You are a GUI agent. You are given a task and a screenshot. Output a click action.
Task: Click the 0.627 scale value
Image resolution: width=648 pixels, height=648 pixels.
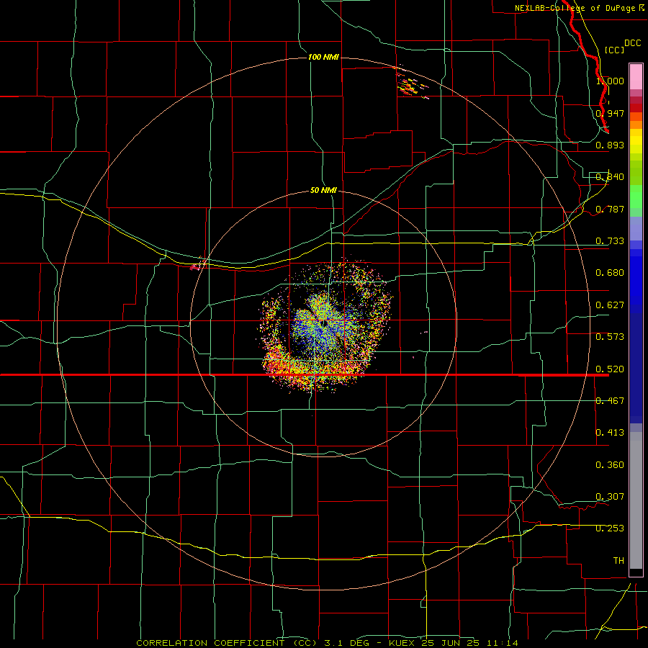point(610,305)
